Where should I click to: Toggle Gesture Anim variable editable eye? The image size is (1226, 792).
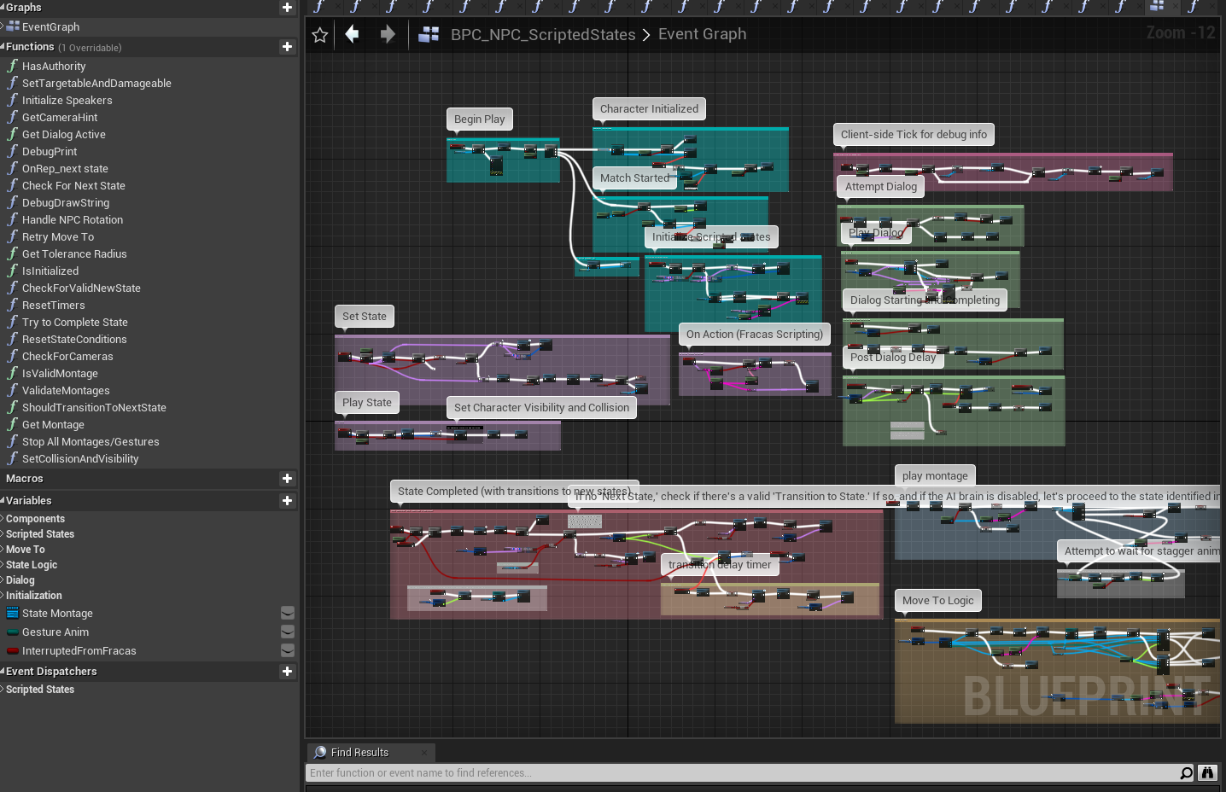(288, 632)
